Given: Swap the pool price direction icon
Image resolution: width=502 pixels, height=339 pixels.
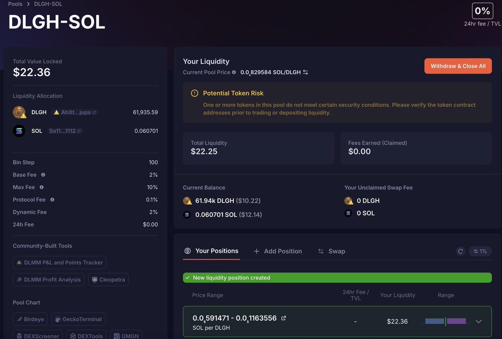Looking at the screenshot, I should [x=305, y=72].
